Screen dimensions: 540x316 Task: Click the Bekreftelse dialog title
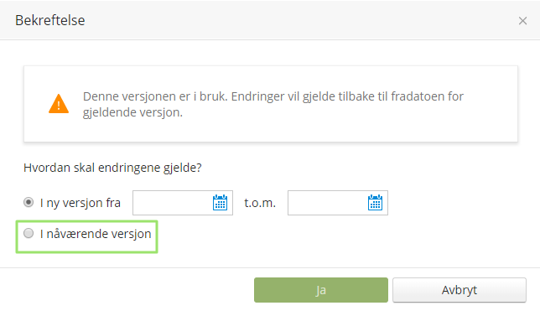50,20
